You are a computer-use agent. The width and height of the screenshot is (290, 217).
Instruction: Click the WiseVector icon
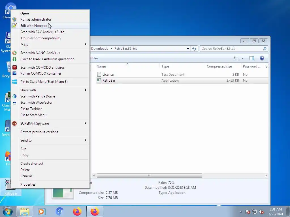(x=14, y=103)
